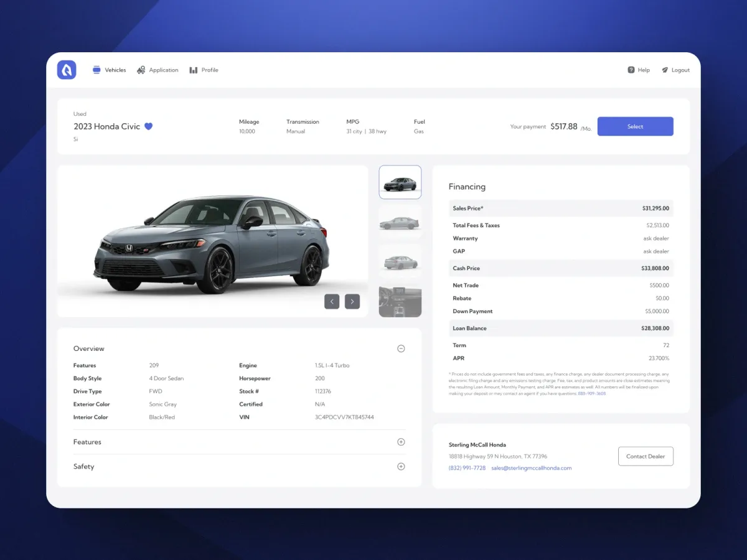747x560 pixels.
Task: Call dealer phone (832) 991-7728
Action: click(x=467, y=468)
